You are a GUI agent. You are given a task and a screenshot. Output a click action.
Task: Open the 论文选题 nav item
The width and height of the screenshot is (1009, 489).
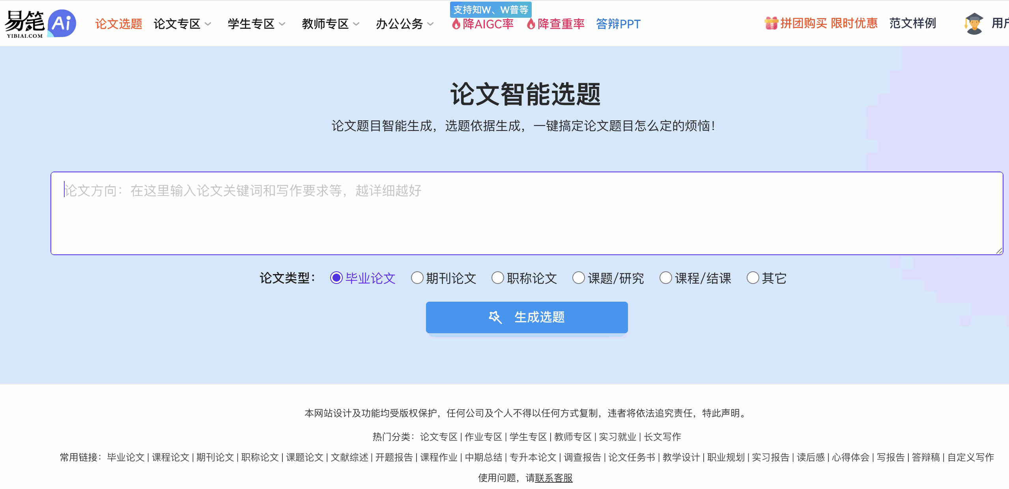(x=119, y=24)
